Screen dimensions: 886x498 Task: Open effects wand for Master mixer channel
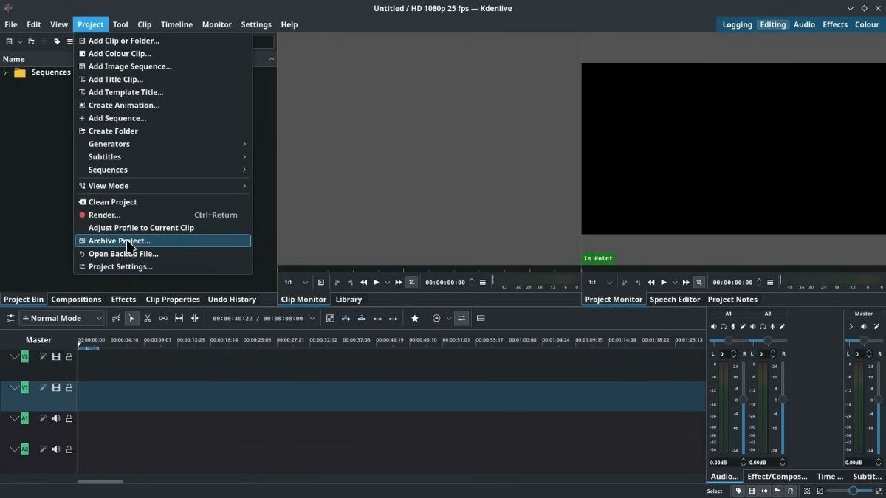pos(876,326)
